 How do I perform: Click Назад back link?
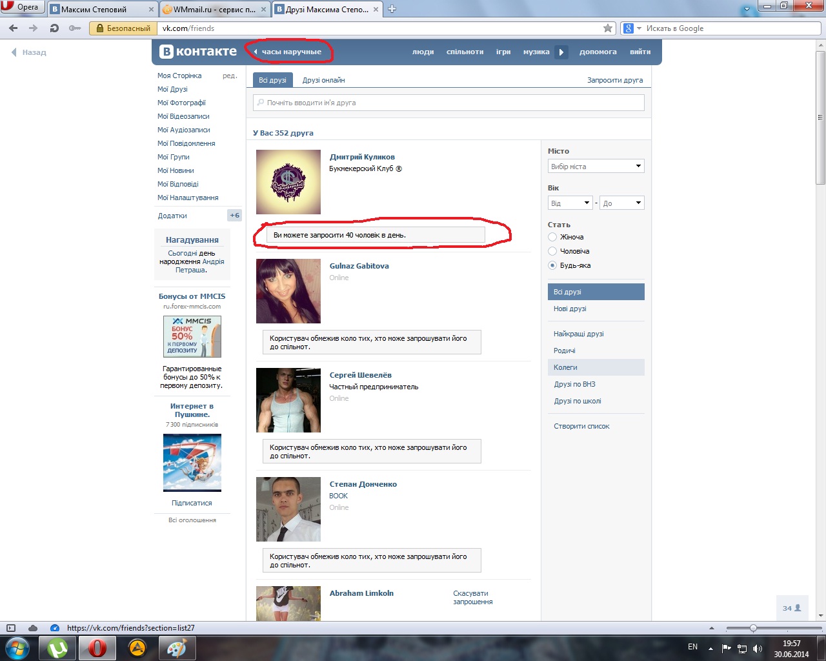[x=29, y=52]
